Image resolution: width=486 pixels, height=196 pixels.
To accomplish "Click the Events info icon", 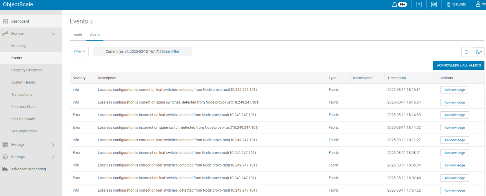I will (91, 22).
